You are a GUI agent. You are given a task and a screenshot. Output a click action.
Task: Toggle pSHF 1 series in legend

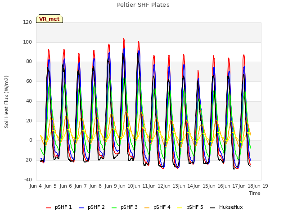(59, 207)
